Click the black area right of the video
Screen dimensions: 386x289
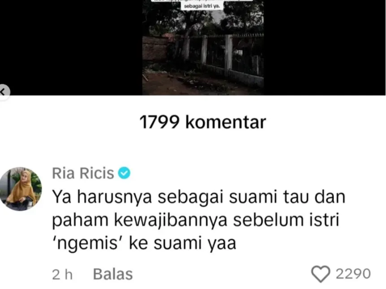325,47
